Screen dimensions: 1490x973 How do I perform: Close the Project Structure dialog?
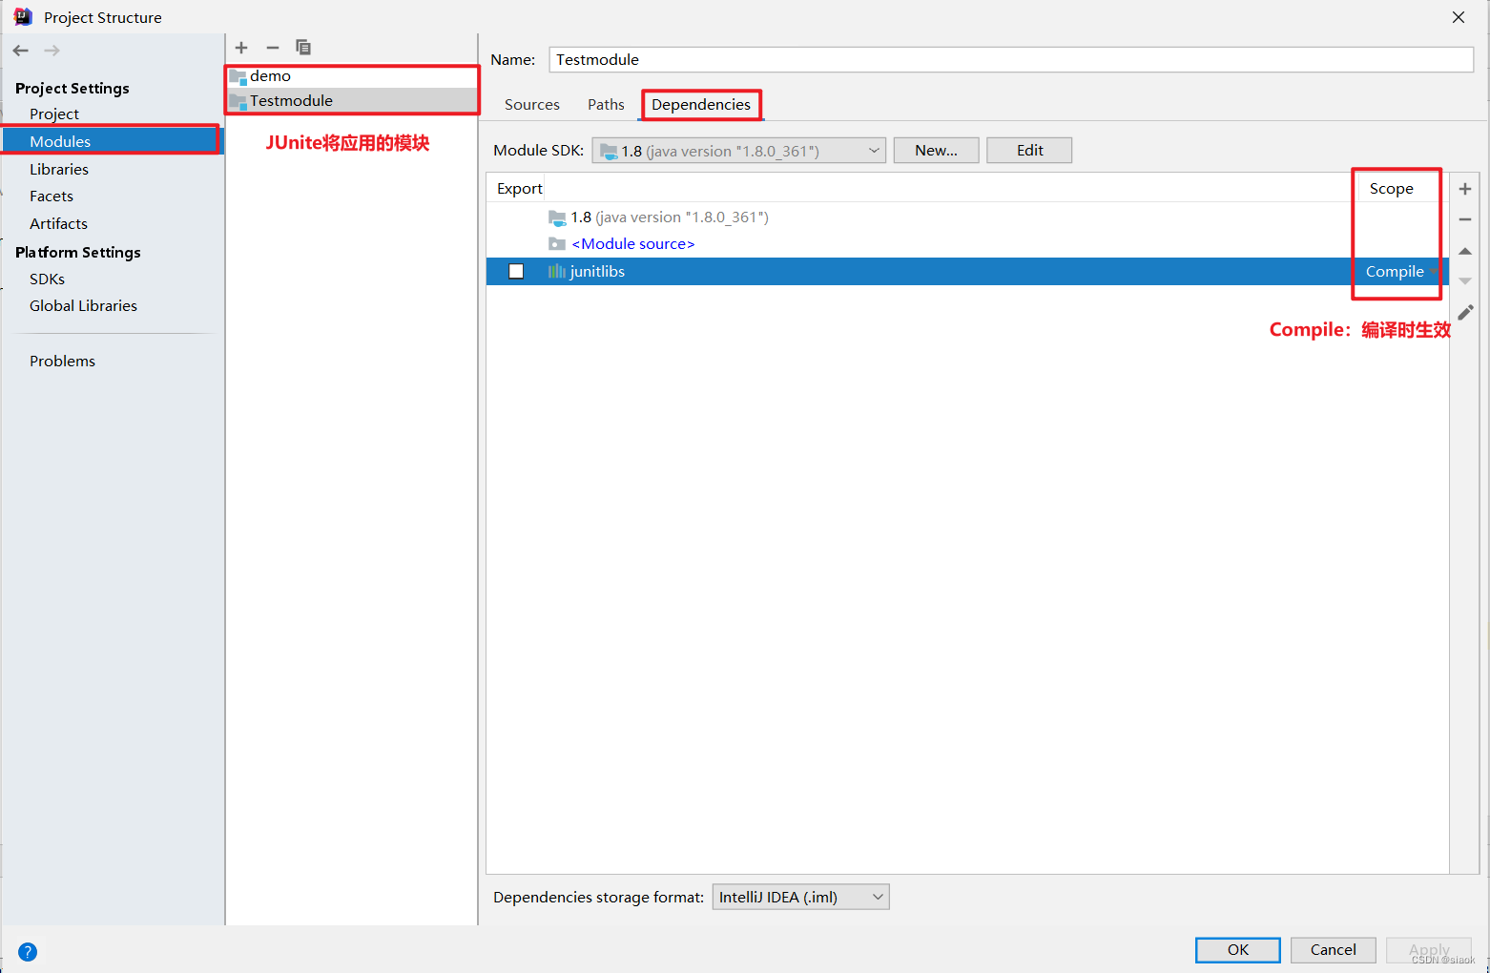coord(1459,17)
